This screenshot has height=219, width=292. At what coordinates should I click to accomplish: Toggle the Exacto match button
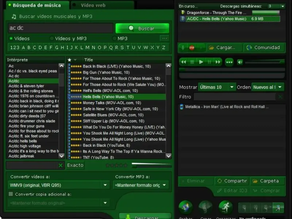[x=75, y=165]
